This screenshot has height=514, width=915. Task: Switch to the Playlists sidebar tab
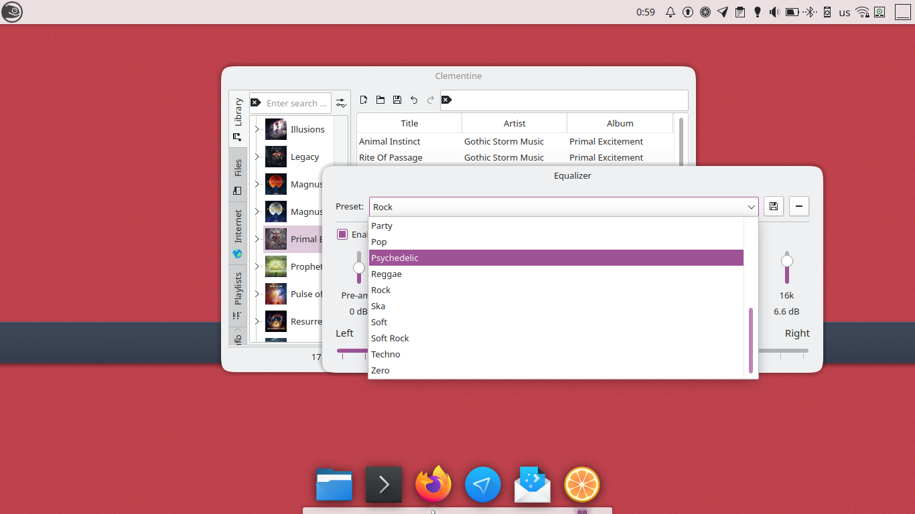238,295
